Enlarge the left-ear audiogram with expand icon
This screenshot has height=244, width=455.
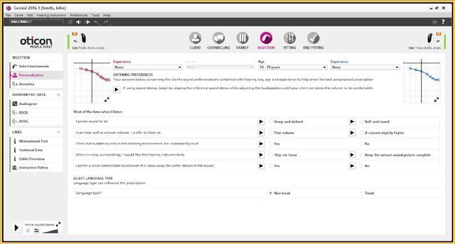click(437, 100)
